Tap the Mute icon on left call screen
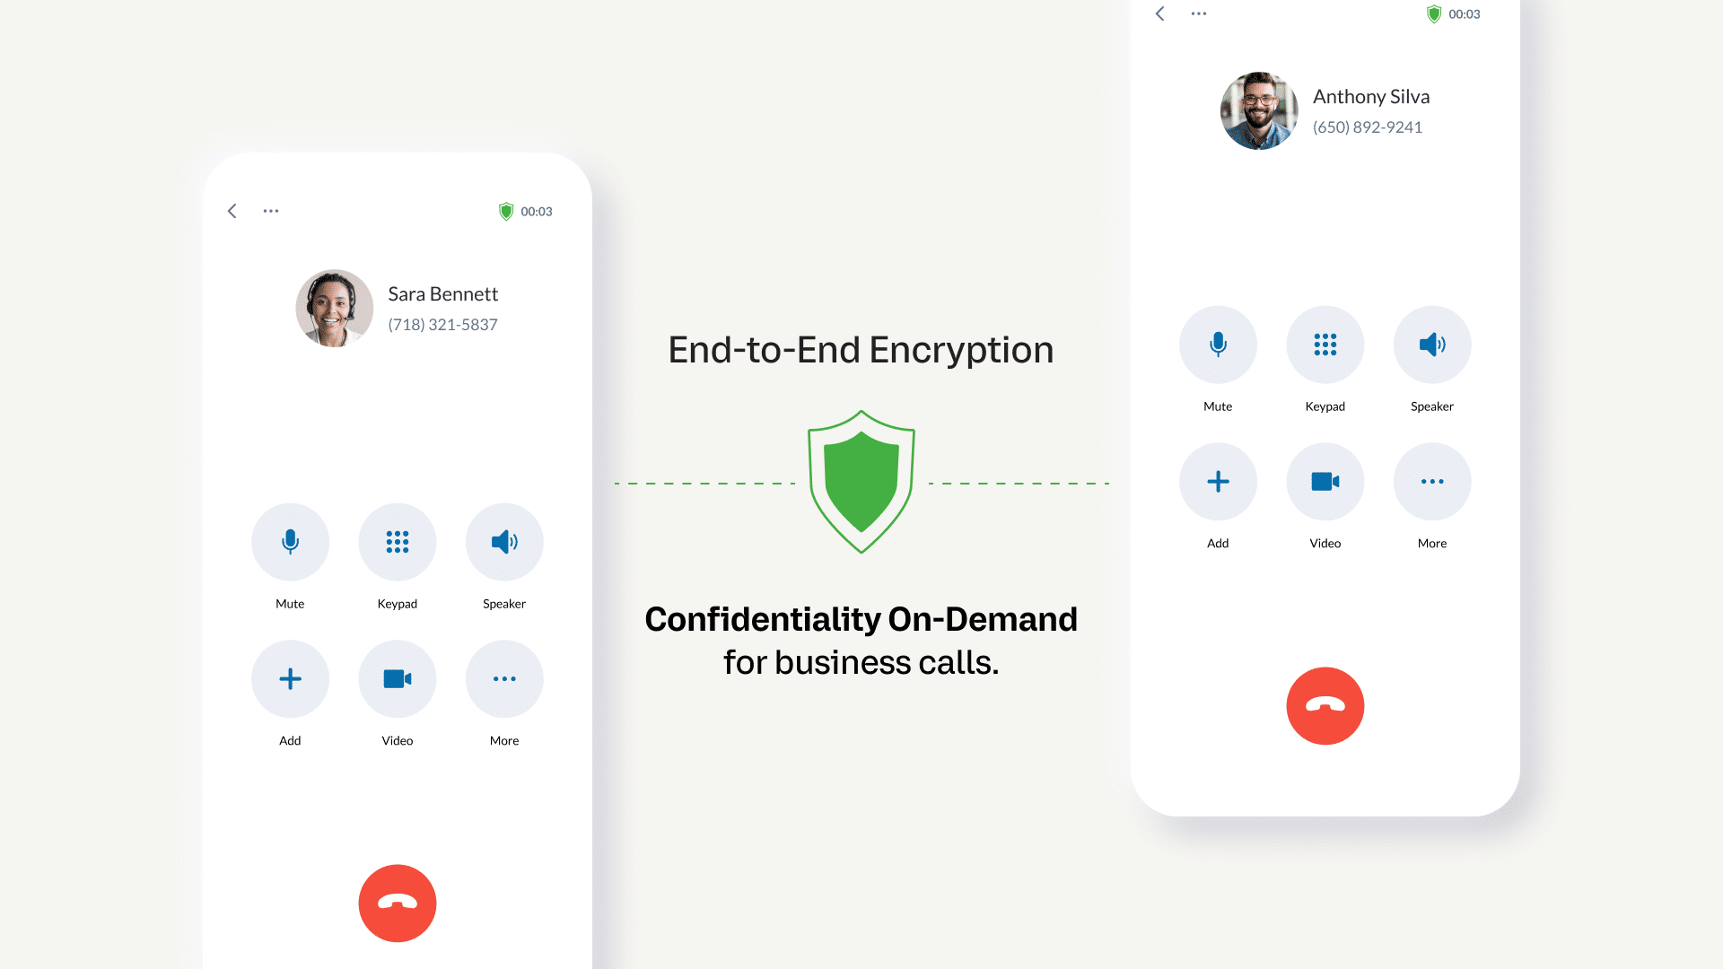 point(289,541)
